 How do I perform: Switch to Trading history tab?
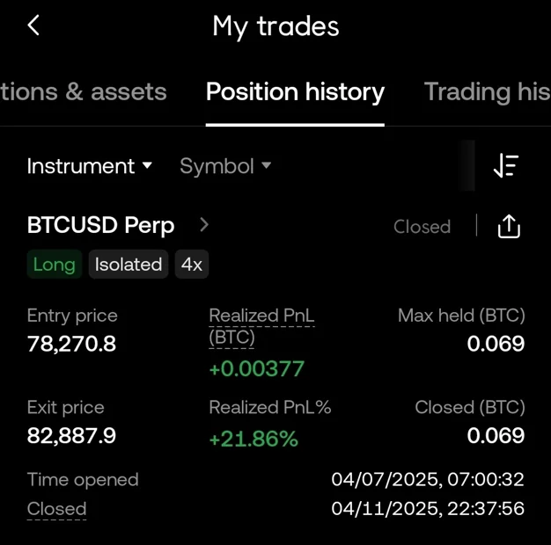487,92
